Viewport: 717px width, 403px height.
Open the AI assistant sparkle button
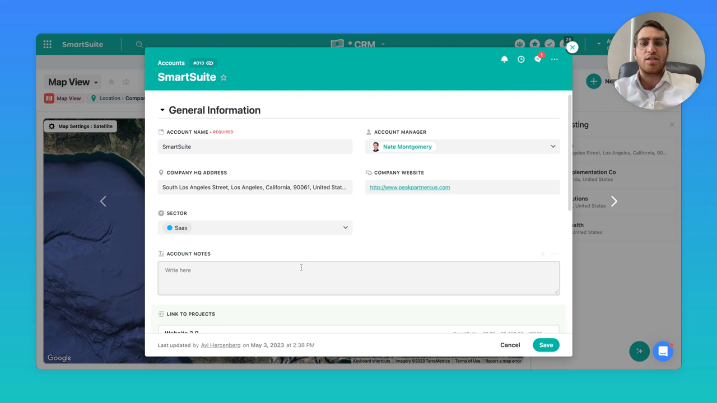click(x=639, y=351)
